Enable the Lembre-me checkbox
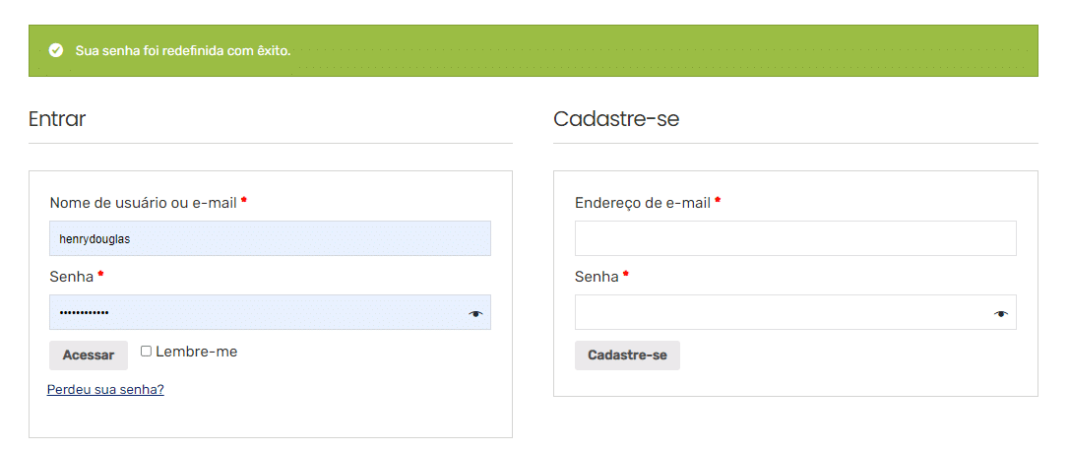 [x=146, y=352]
